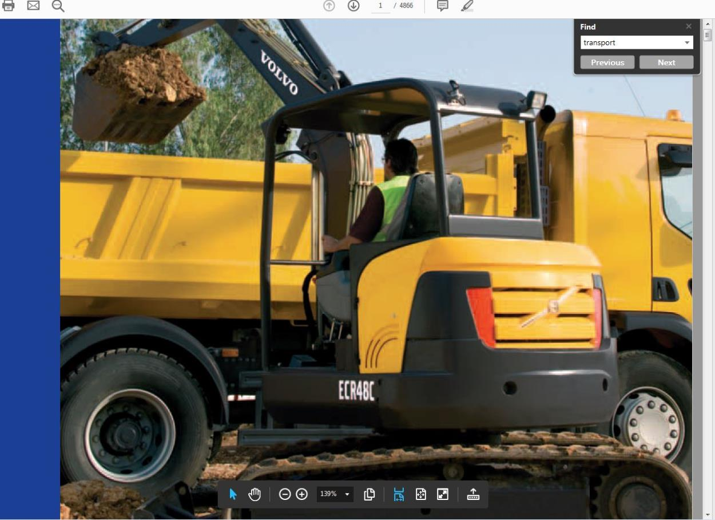Toggle fit-to-width scrolling mode

coord(399,494)
